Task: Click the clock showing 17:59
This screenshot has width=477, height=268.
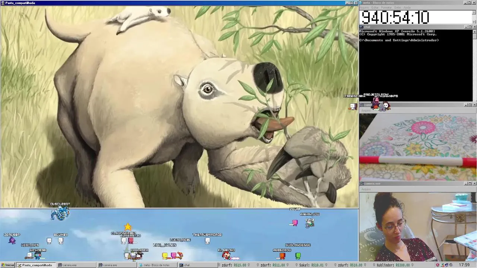Action: (x=464, y=265)
